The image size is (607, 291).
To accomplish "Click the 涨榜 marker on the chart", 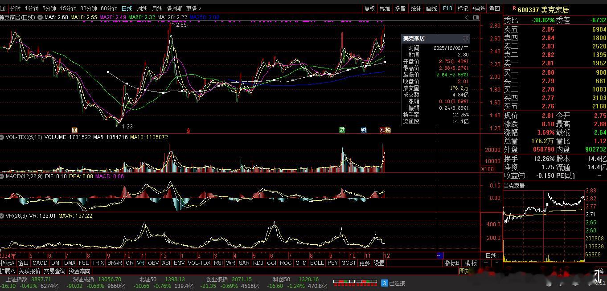I will [x=385, y=130].
